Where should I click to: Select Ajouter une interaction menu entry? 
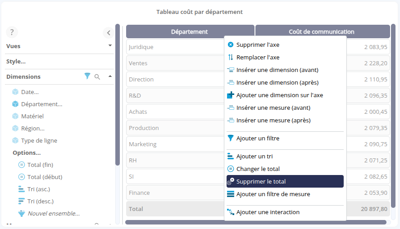pyautogui.click(x=268, y=212)
